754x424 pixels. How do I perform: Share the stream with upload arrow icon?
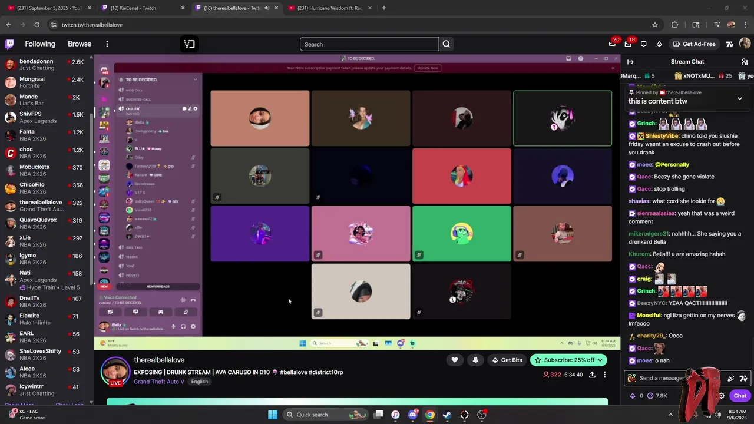click(592, 375)
